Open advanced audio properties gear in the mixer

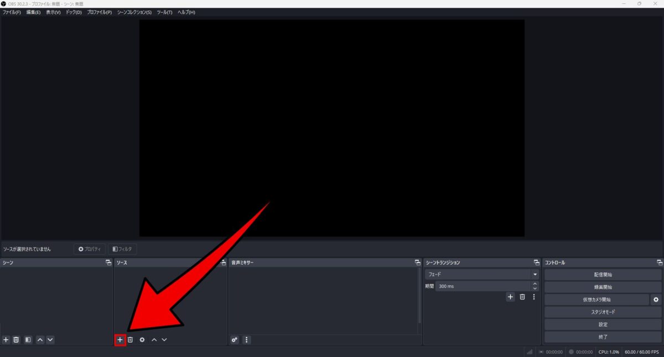(234, 340)
